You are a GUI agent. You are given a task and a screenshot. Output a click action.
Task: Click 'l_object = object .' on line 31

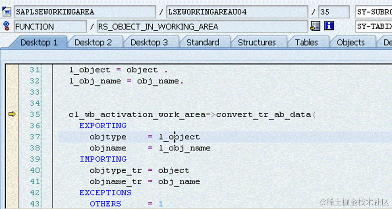pyautogui.click(x=118, y=70)
